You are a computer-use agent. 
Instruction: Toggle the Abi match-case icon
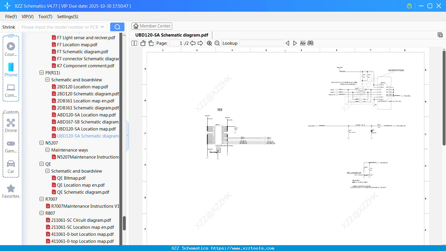(x=303, y=43)
